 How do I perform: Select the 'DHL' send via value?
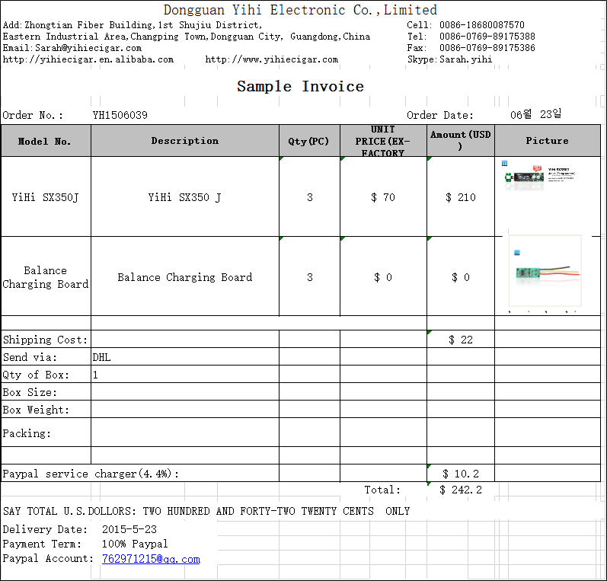[x=102, y=357]
